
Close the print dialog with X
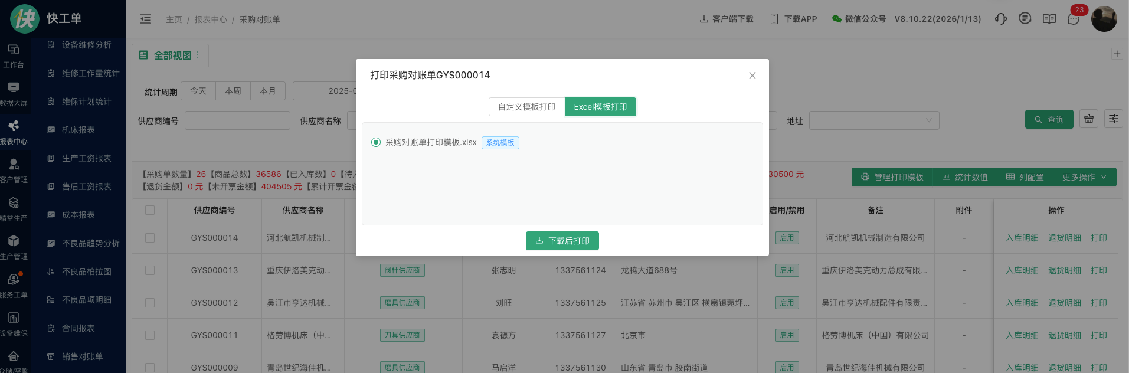point(752,76)
